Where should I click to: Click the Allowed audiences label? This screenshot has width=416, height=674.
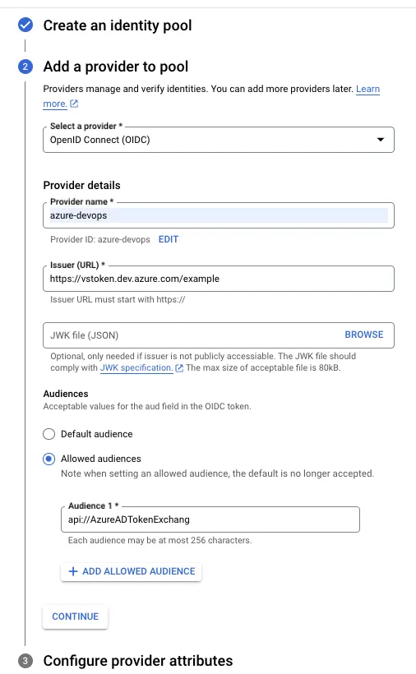pyautogui.click(x=101, y=459)
